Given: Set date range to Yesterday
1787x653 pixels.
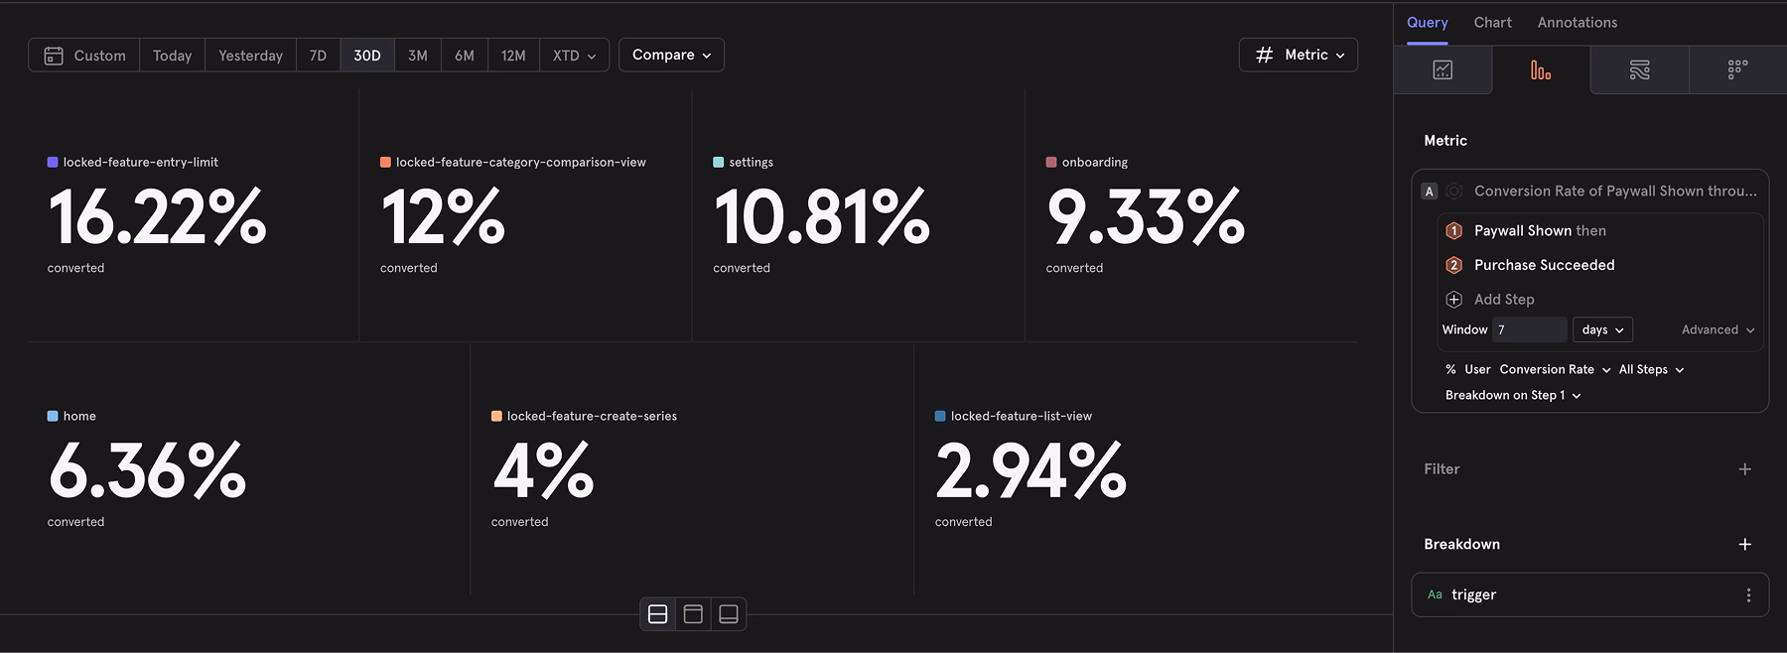Looking at the screenshot, I should pyautogui.click(x=250, y=56).
